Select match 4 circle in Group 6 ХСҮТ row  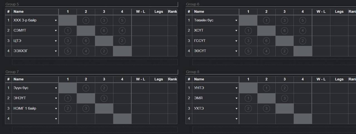coord(303,30)
